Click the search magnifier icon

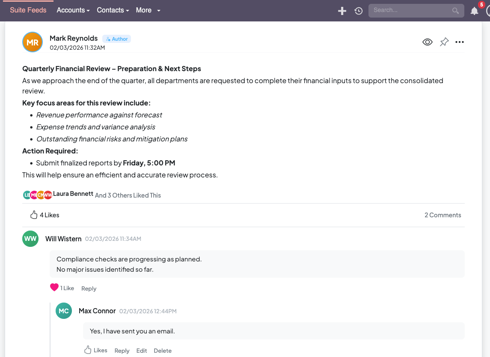455,11
